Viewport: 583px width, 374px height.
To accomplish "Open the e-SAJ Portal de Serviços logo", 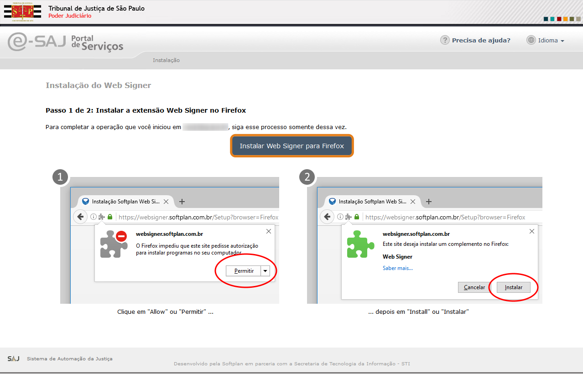I will 65,42.
